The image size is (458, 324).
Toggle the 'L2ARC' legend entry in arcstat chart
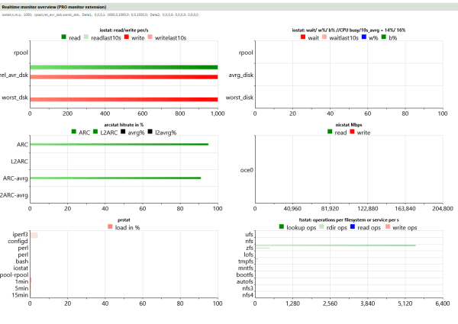point(105,133)
